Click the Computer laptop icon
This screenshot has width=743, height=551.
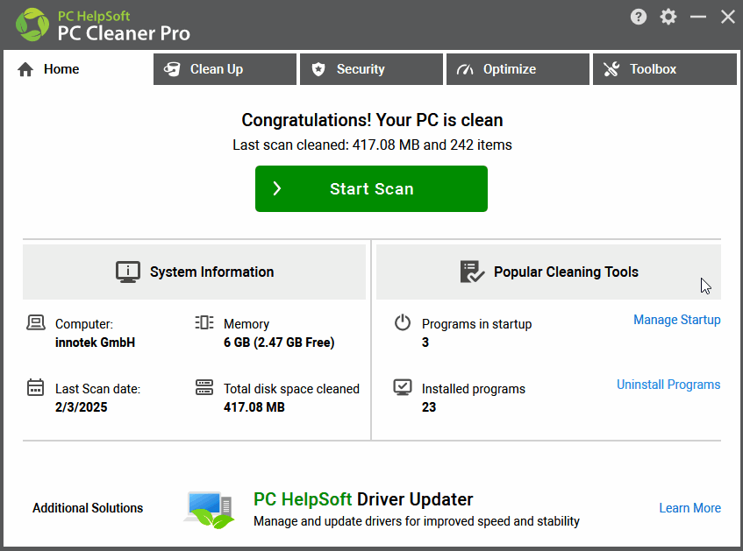(x=36, y=323)
